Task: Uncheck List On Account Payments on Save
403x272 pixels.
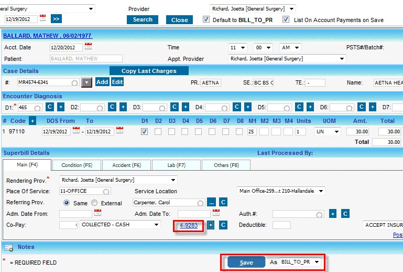Action: coord(286,19)
